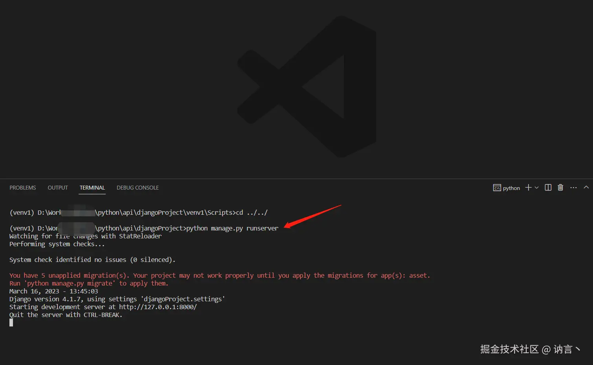Click the 'cd ../../' command text

(x=252, y=212)
